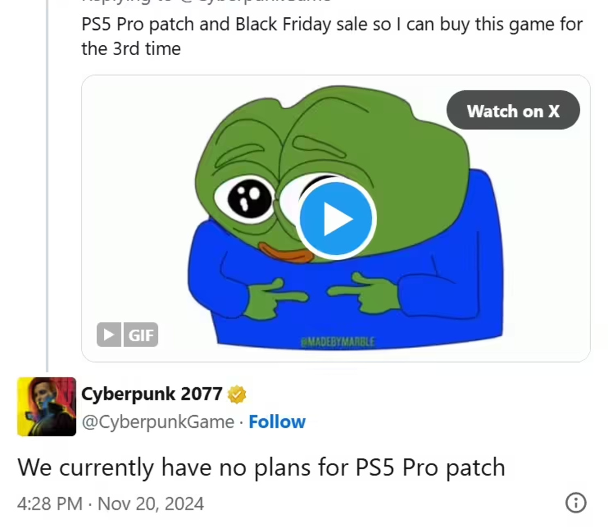The width and height of the screenshot is (608, 527).
Task: Click the @CyberpunkGame handle
Action: coord(158,422)
